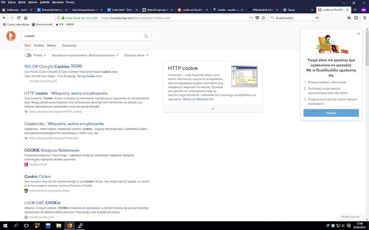This screenshot has width=369, height=230.
Task: Bookmark this page with the star icon
Action: [x=263, y=18]
